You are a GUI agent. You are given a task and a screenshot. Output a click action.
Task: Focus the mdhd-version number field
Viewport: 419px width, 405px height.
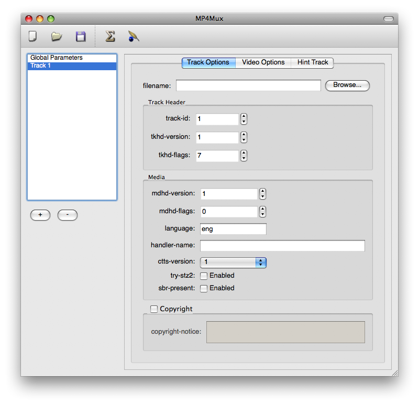pos(229,194)
